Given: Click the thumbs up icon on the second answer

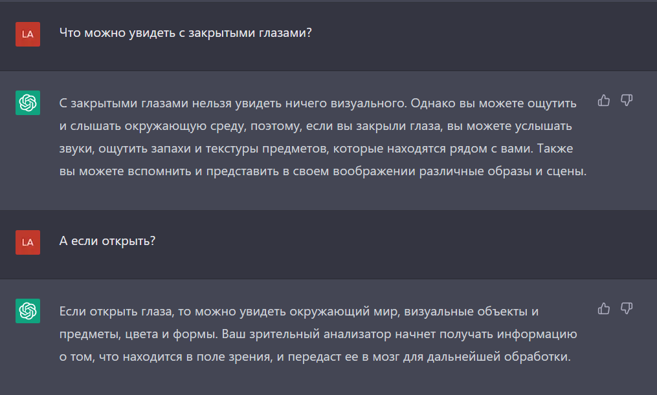Looking at the screenshot, I should point(603,310).
